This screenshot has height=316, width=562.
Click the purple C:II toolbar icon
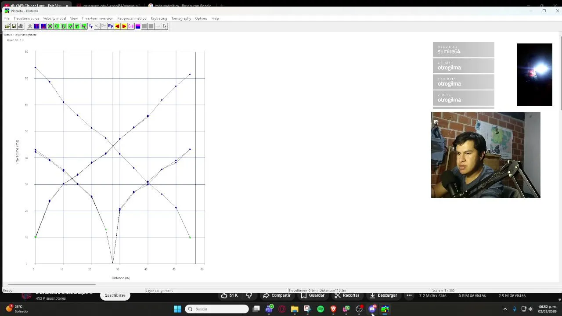point(131,26)
